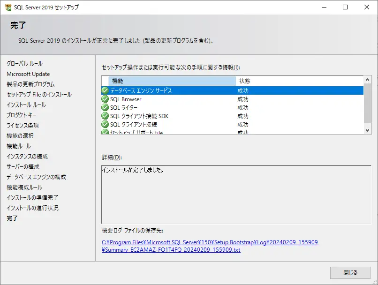Image resolution: width=378 pixels, height=285 pixels.
Task: Select the データベース エンジン サービス row
Action: (x=233, y=90)
